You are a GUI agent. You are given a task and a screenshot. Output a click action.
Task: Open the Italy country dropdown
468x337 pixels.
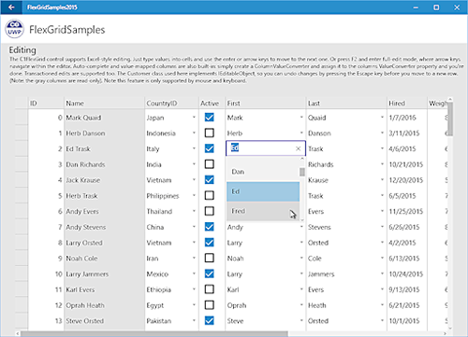tap(194, 148)
